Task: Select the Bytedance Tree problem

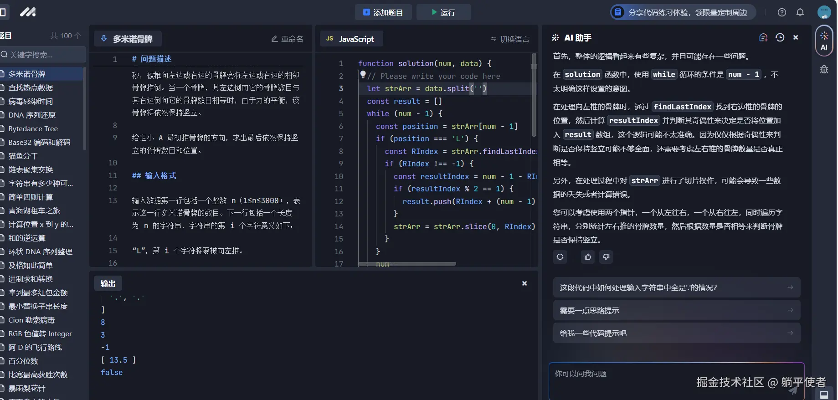Action: 41,128
